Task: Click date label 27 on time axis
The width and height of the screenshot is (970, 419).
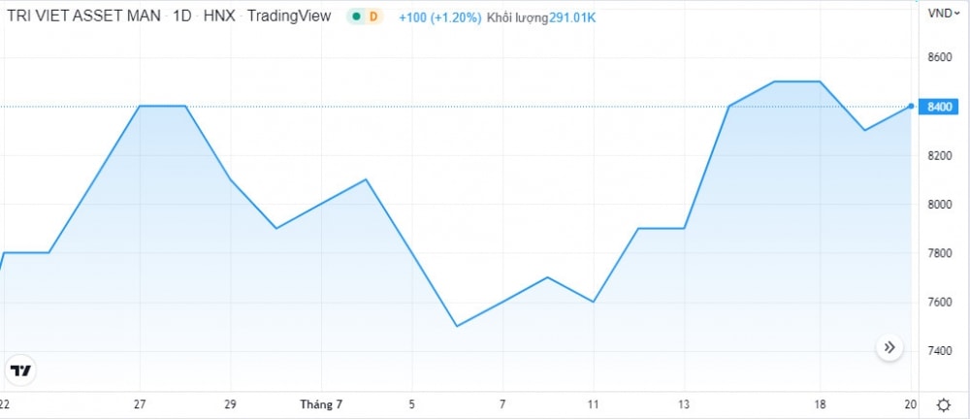Action: 140,404
